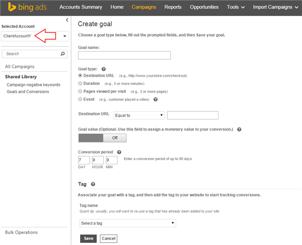Viewport: 302px width, 245px height.
Task: Collapse the left sidebar with chevron
Action: click(67, 20)
